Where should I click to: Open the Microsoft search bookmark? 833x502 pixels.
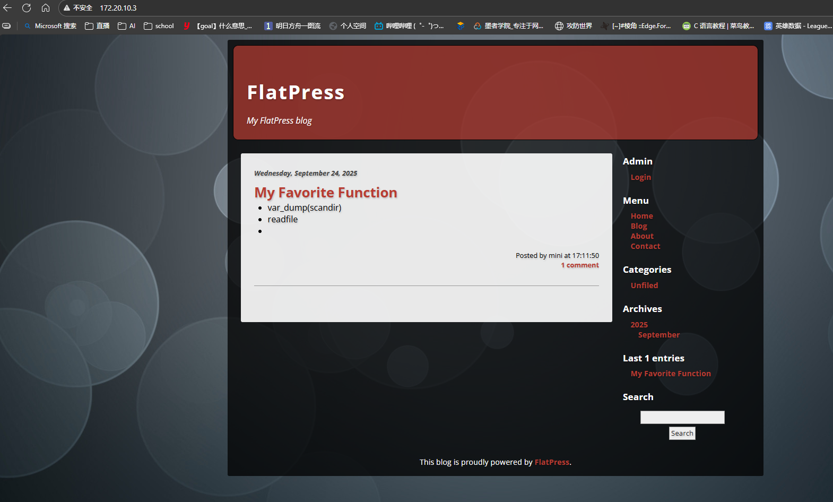(50, 25)
